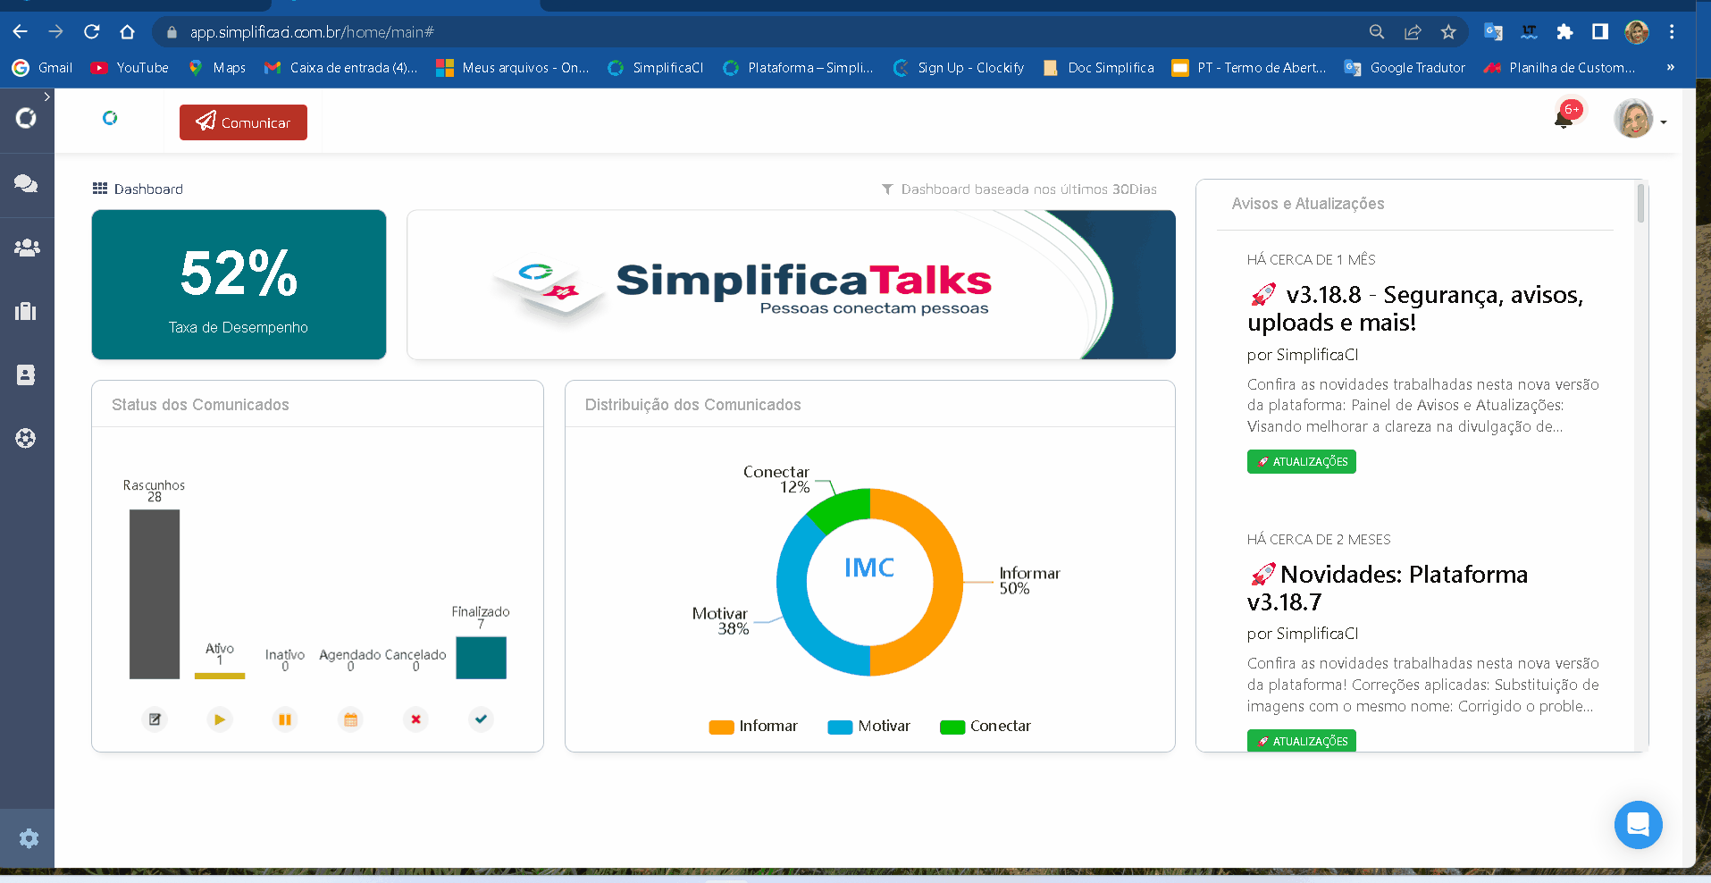
Task: Open settings gear at sidebar bottom
Action: coord(29,838)
